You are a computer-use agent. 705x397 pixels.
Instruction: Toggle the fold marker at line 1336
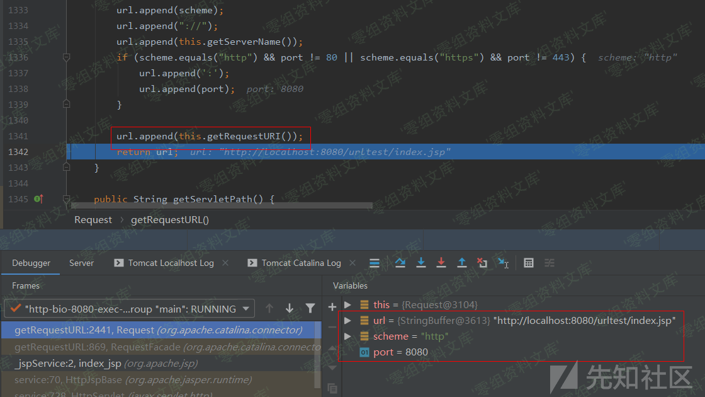point(66,57)
